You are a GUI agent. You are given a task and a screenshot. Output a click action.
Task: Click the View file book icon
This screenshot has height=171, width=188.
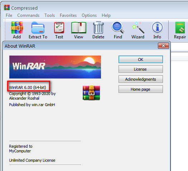[x=79, y=28]
